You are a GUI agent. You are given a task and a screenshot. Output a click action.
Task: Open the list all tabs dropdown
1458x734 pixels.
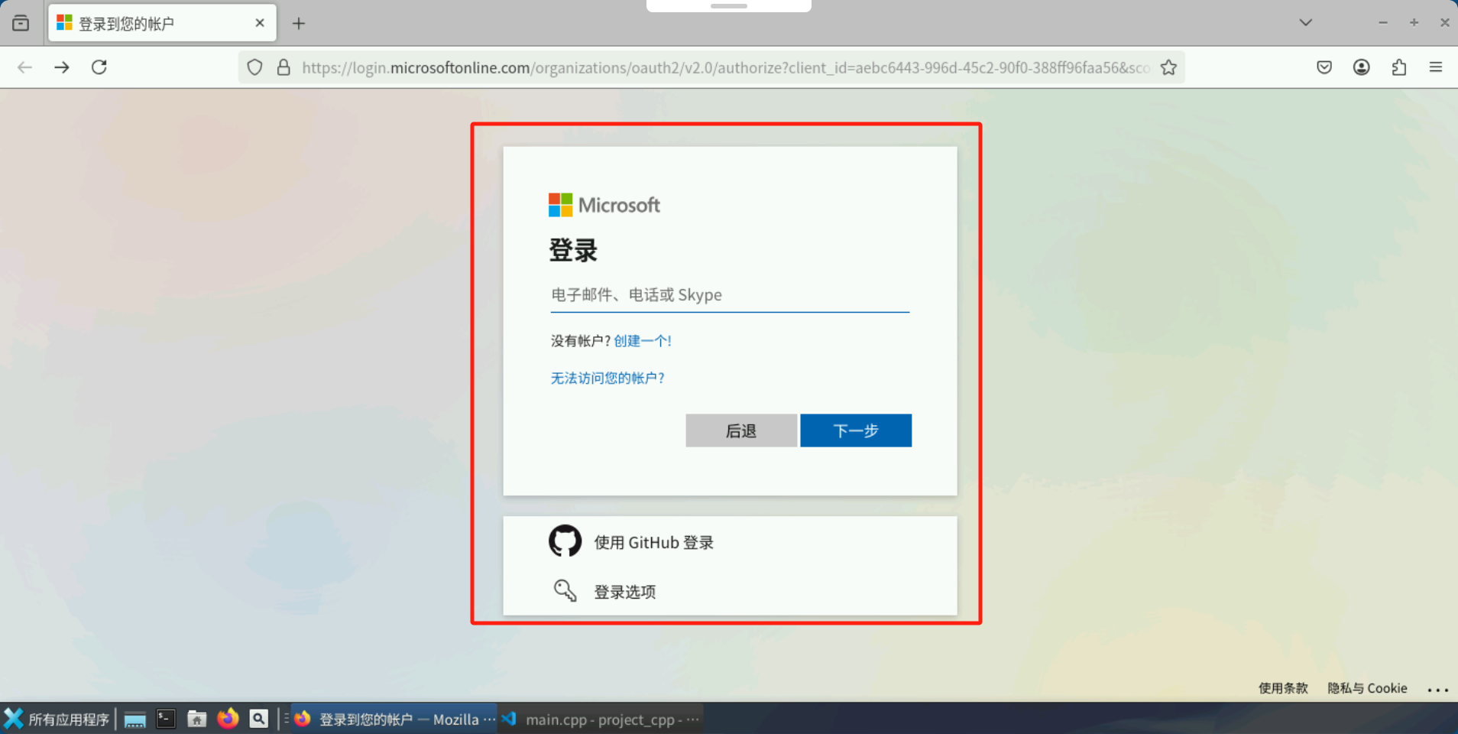coord(1305,23)
